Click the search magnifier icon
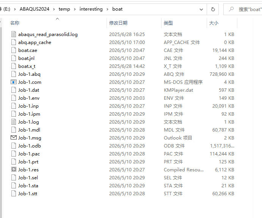Viewport: 262px width, 218px height. pos(231,9)
